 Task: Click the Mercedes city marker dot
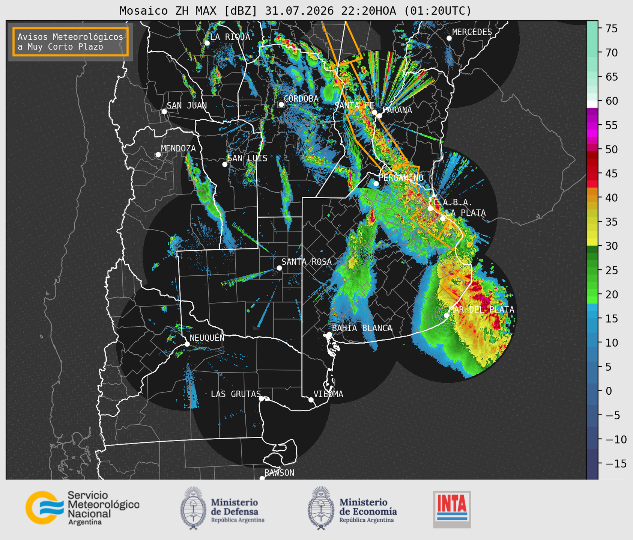[x=449, y=38]
